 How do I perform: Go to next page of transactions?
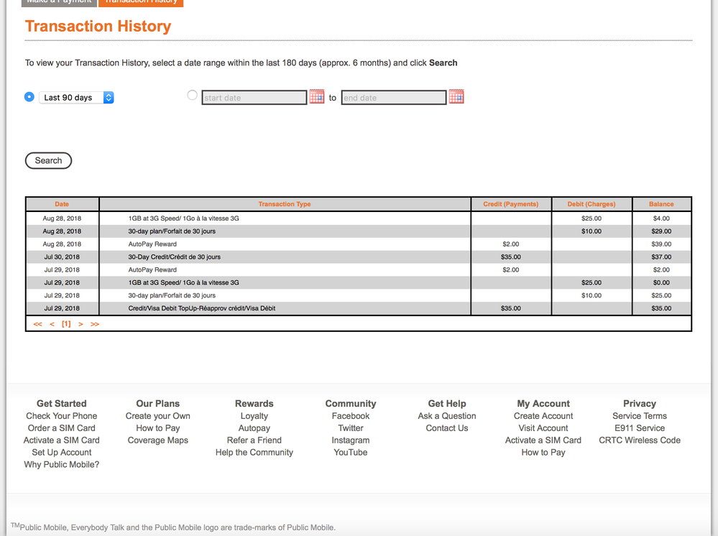click(x=80, y=324)
